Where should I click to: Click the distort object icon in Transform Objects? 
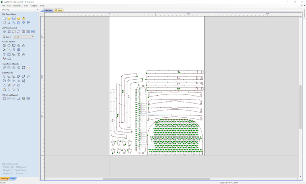[23, 67]
